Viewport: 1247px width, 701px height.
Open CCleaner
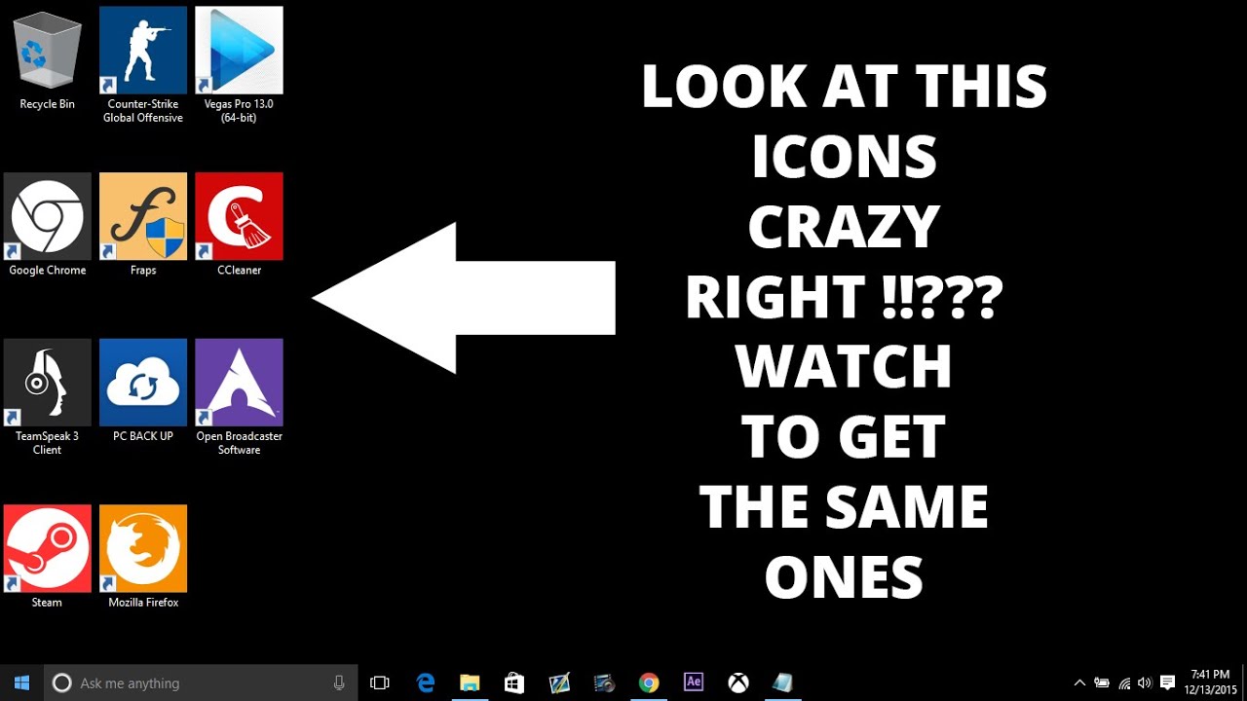[x=239, y=215]
